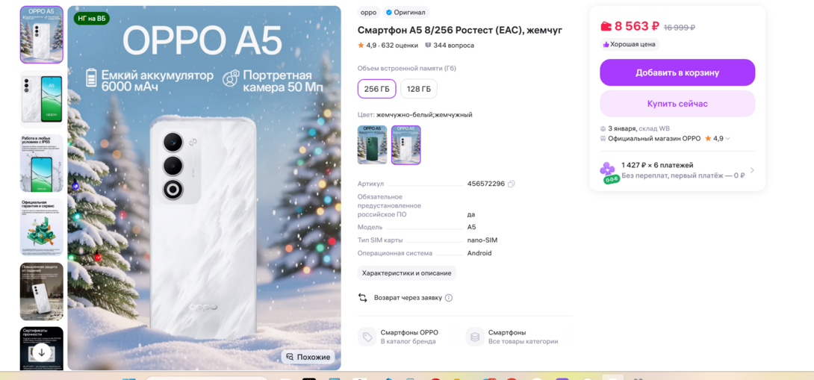Open the return info tooltip icon

tap(449, 298)
